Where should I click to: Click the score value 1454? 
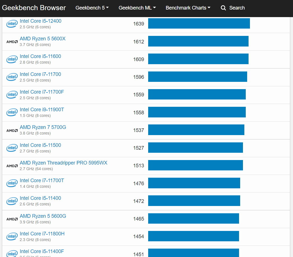pyautogui.click(x=139, y=236)
